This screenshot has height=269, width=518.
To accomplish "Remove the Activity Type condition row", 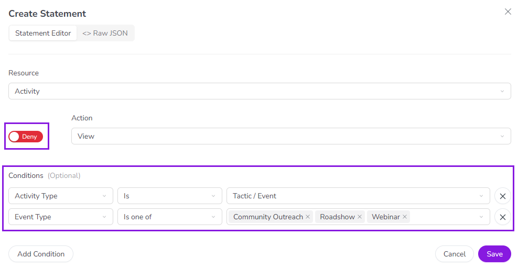I will [503, 196].
